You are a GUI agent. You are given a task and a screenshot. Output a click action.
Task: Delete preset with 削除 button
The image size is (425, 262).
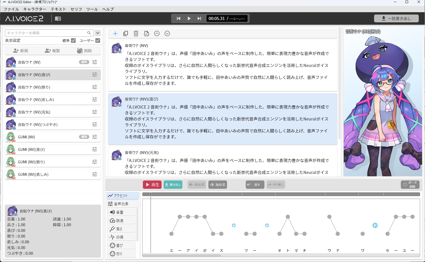84,51
